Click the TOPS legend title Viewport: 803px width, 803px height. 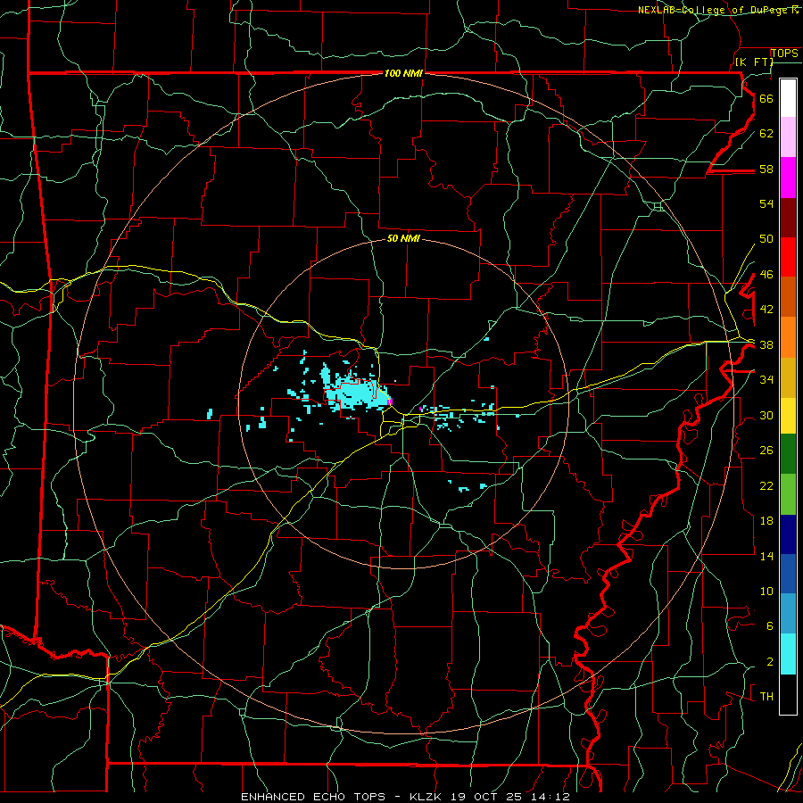784,54
